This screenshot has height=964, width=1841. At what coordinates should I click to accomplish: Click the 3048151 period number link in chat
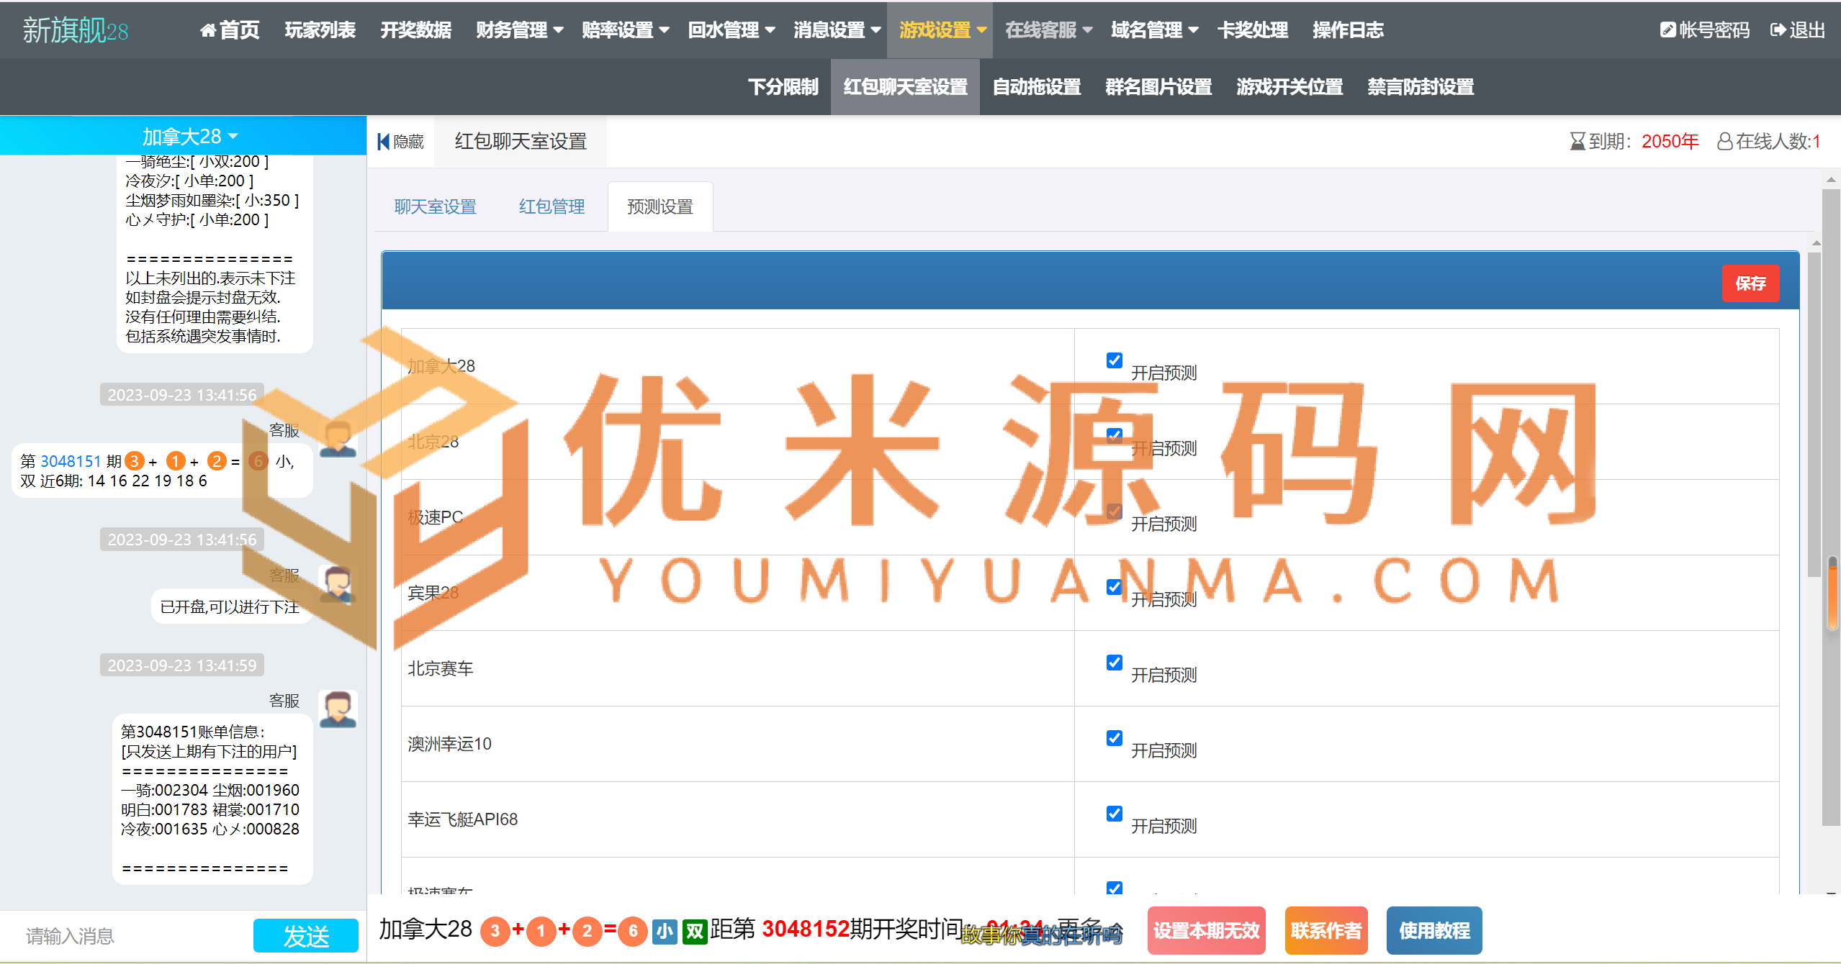click(71, 462)
